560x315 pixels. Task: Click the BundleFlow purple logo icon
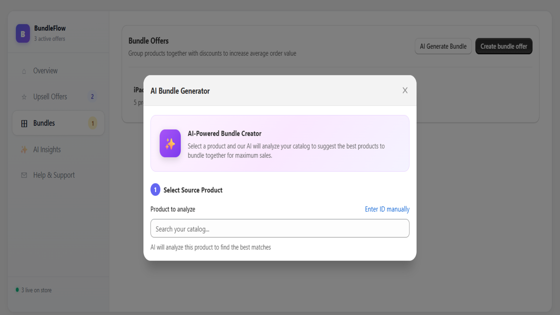click(23, 34)
